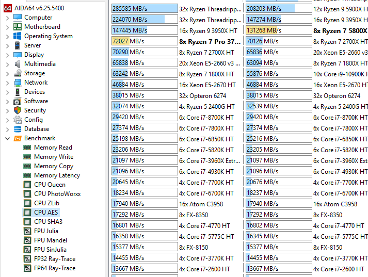
Task: Click the Memory Read RAM icon
Action: point(27,148)
